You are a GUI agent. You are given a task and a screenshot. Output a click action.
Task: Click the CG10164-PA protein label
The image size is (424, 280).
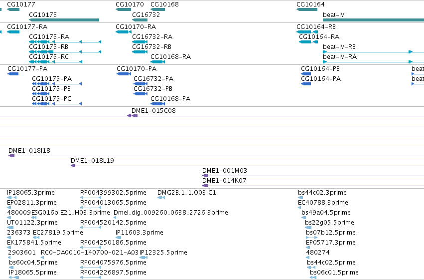click(x=321, y=79)
